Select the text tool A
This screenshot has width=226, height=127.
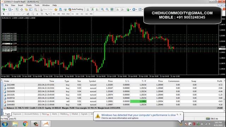(x=37, y=14)
